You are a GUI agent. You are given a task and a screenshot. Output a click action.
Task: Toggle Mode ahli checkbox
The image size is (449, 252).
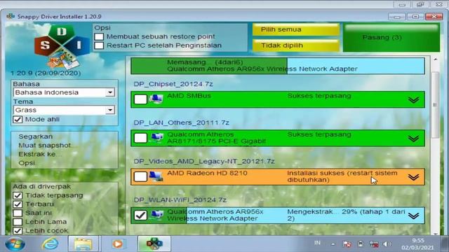[18, 120]
